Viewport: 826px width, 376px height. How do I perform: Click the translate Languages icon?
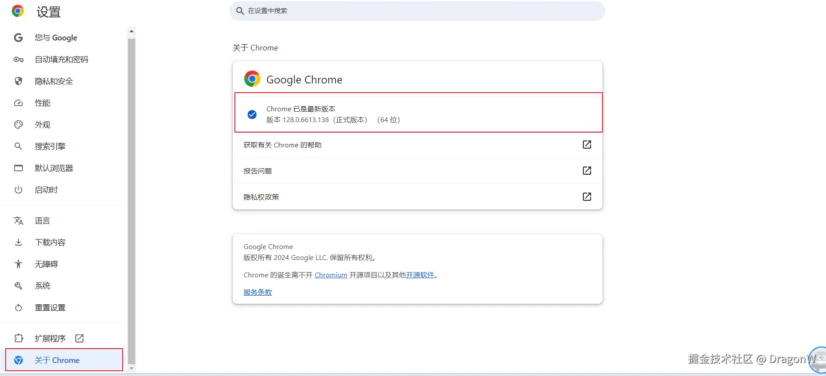point(18,221)
